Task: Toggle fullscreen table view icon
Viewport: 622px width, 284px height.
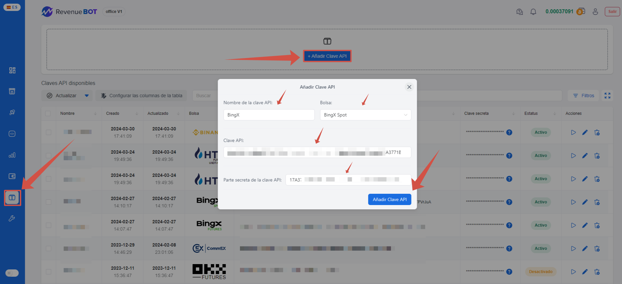Action: [x=607, y=96]
